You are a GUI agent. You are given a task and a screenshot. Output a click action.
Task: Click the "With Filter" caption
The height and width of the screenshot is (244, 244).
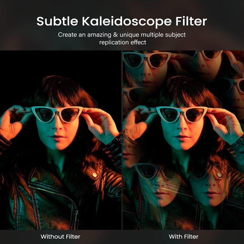point(184,237)
